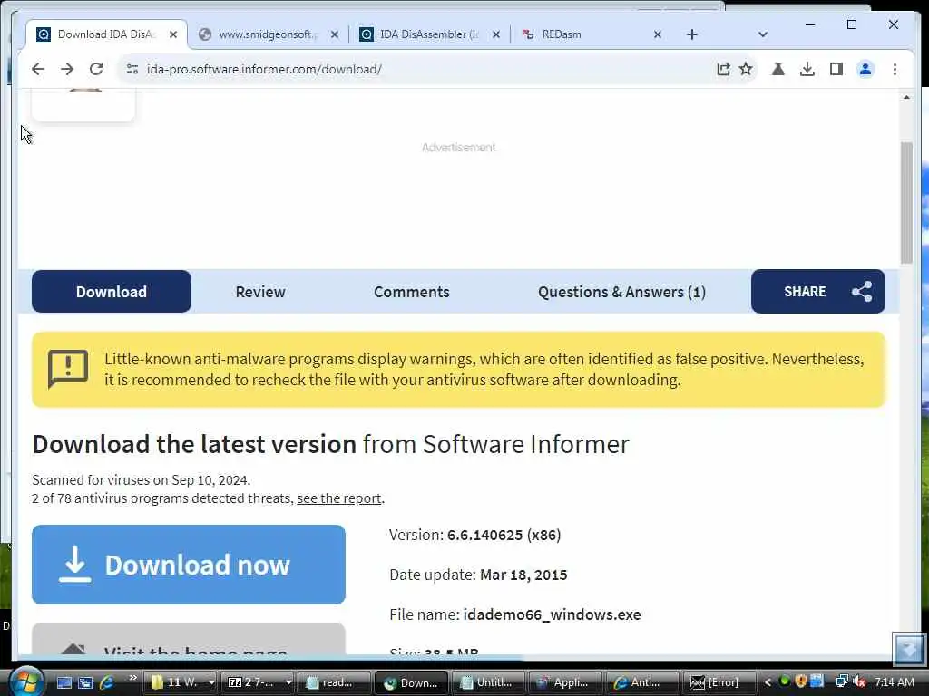The height and width of the screenshot is (696, 929).
Task: Click the file name idademo66_windows.exe
Action: 552,614
